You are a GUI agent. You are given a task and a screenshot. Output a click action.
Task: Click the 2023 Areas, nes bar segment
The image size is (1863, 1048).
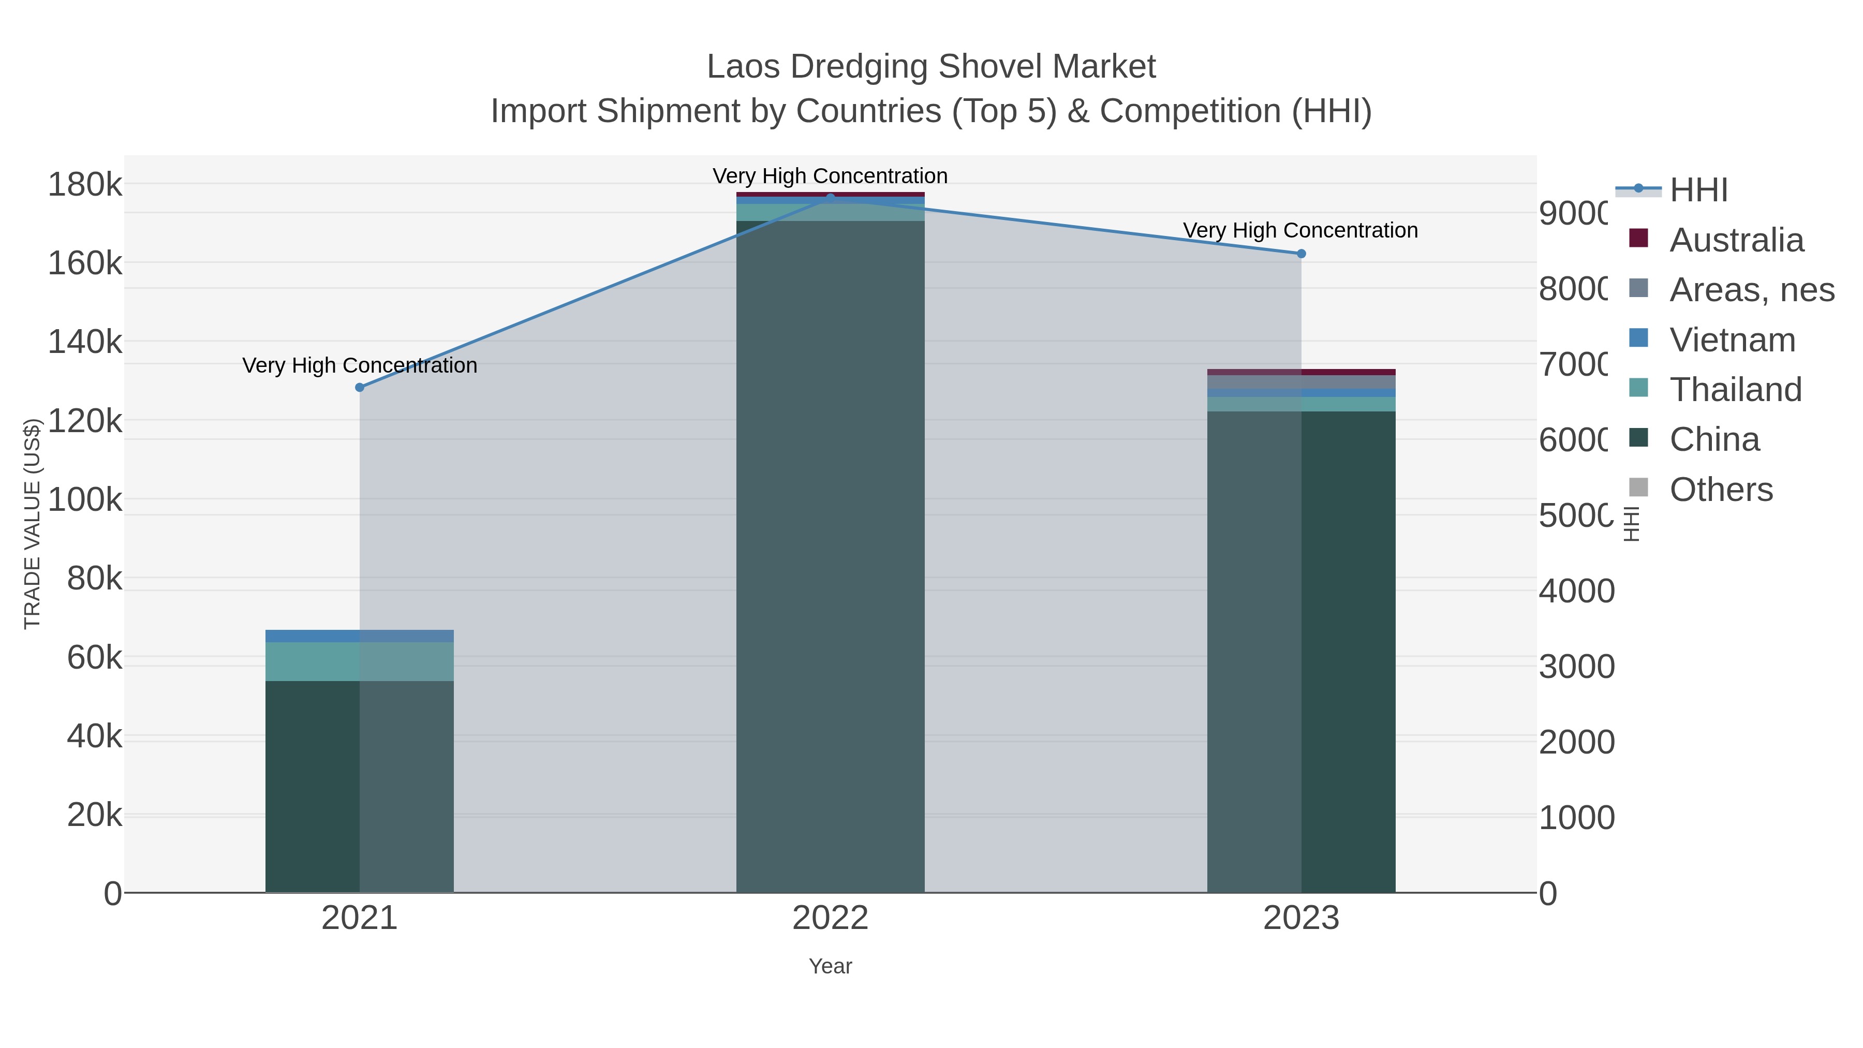click(1301, 382)
